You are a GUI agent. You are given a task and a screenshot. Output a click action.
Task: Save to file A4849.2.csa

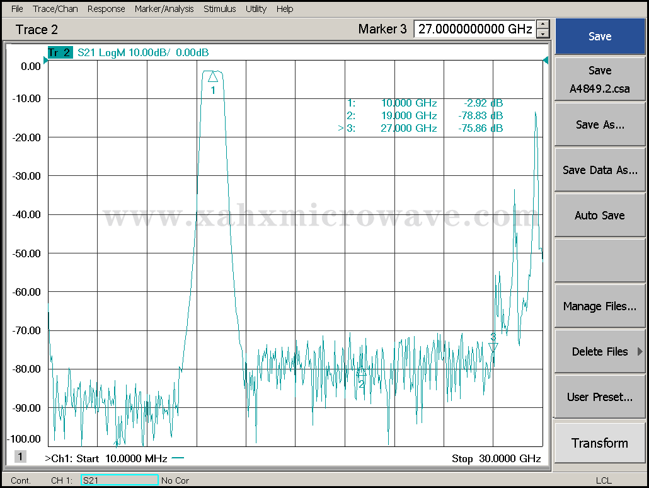click(600, 79)
